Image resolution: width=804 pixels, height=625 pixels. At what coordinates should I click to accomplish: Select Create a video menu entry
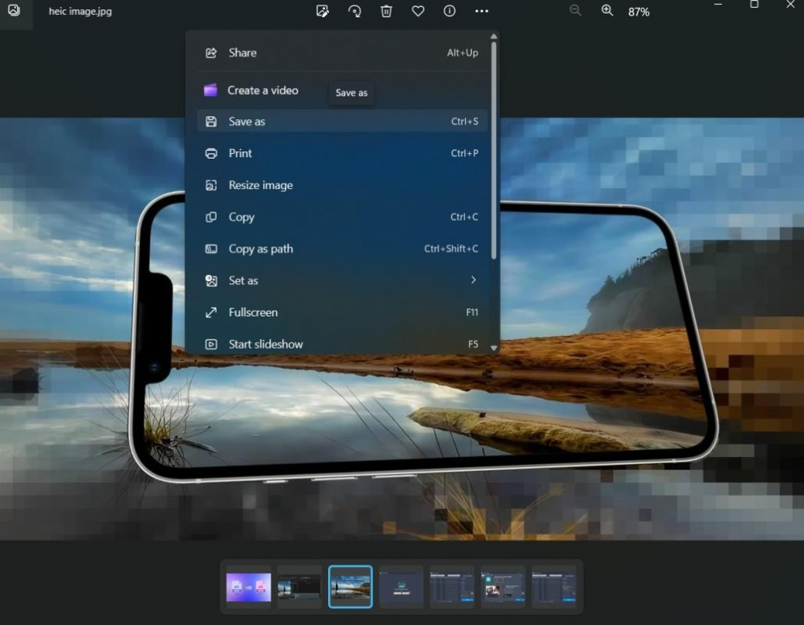pos(262,90)
